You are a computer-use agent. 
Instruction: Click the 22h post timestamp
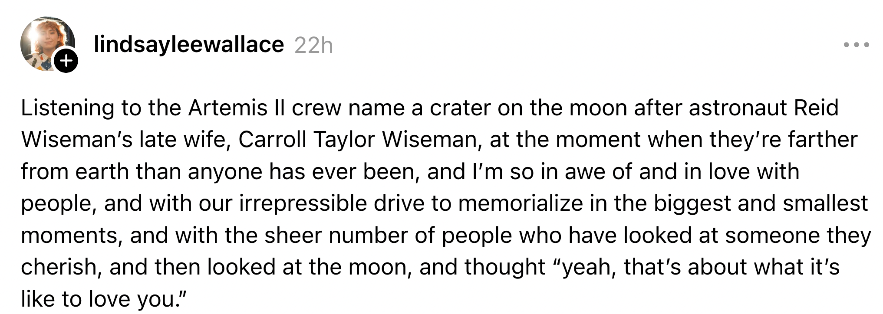(313, 45)
